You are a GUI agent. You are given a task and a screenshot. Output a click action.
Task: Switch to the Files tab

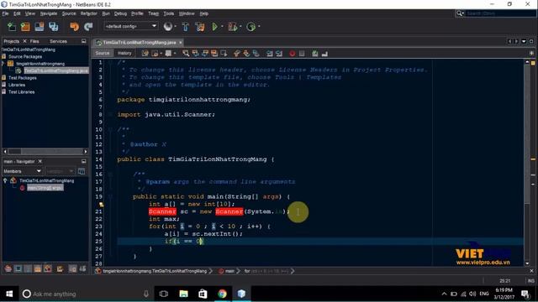[x=34, y=41]
